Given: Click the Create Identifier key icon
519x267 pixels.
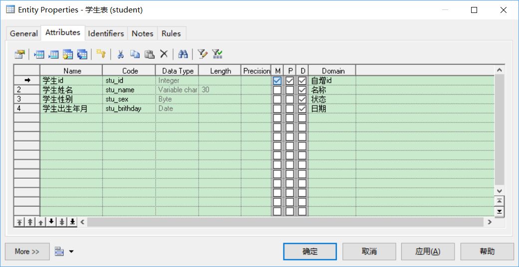Looking at the screenshot, I should pos(101,54).
